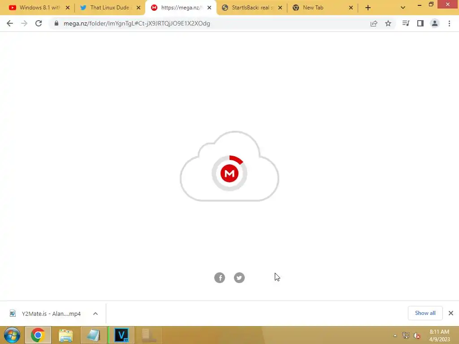Open the Facebook share icon on the page
Image resolution: width=459 pixels, height=344 pixels.
pos(220,278)
